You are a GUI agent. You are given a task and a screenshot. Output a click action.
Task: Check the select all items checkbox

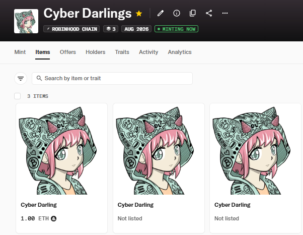18,96
